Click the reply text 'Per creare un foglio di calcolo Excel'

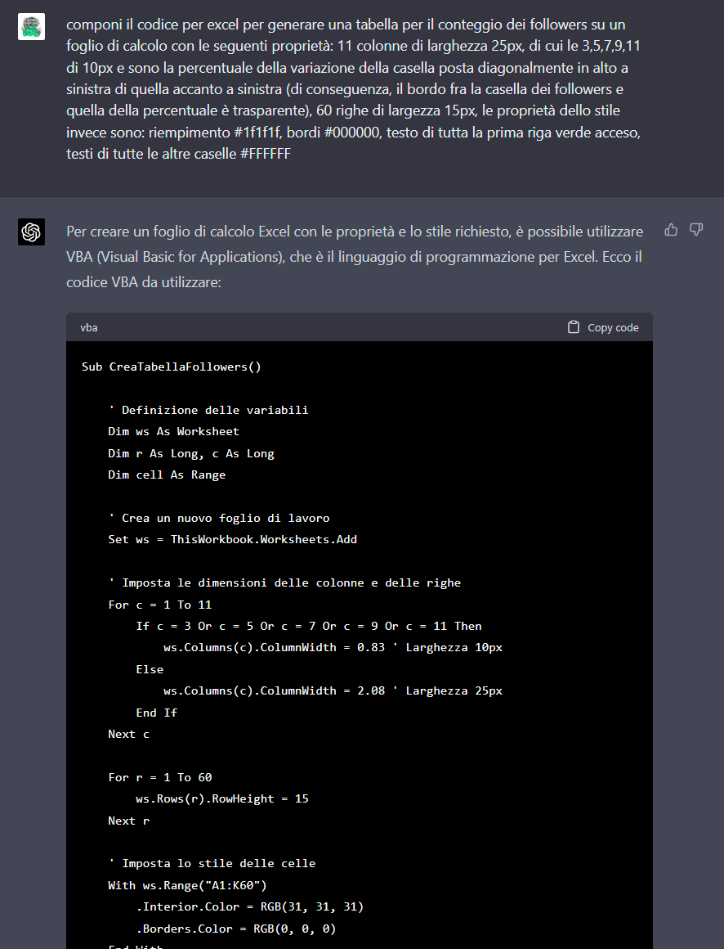tap(355, 257)
